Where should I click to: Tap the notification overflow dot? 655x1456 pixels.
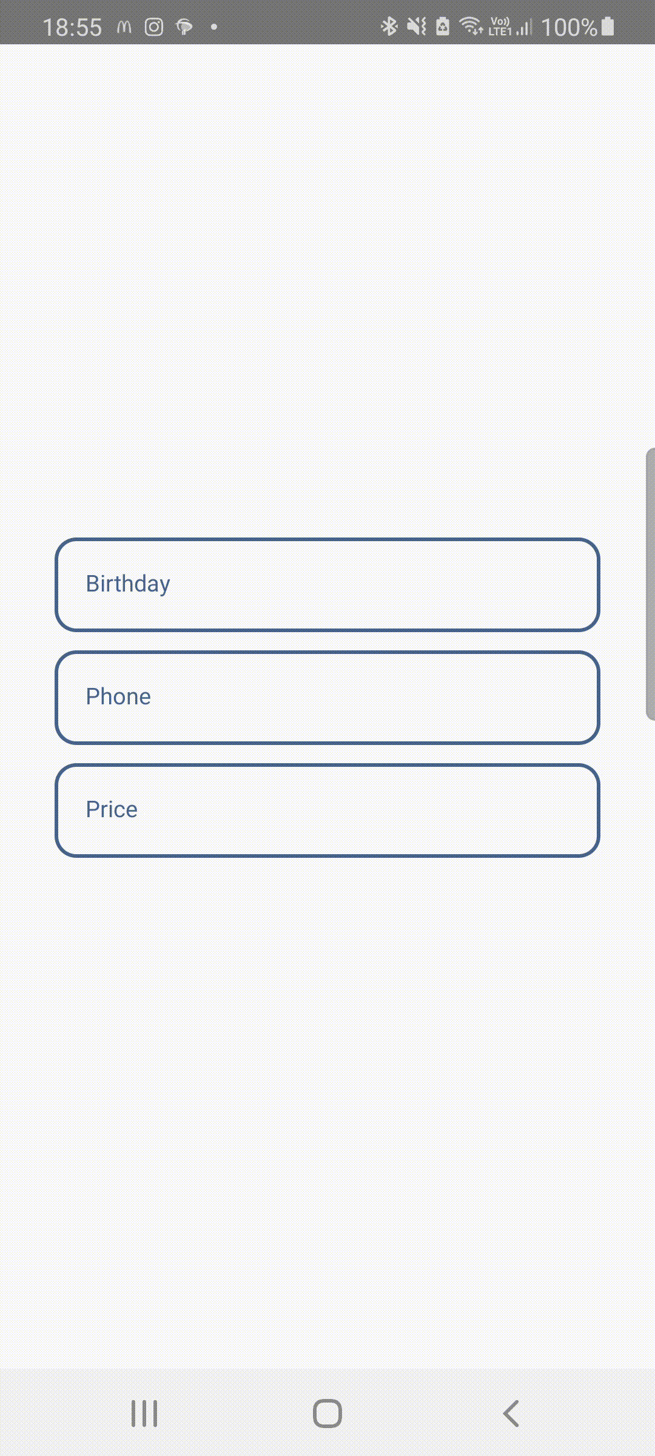(214, 27)
